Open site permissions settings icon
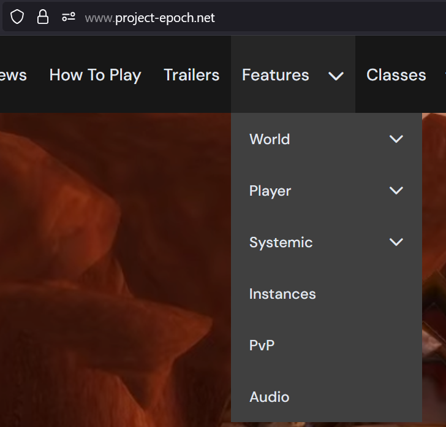This screenshot has height=427, width=446. pyautogui.click(x=69, y=17)
